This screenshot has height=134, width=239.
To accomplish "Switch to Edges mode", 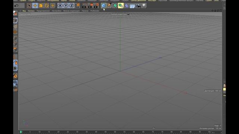I will click(15, 44).
